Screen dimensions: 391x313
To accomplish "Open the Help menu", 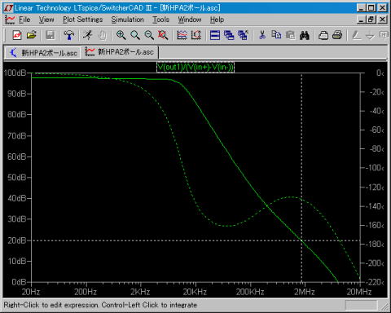I will (217, 20).
